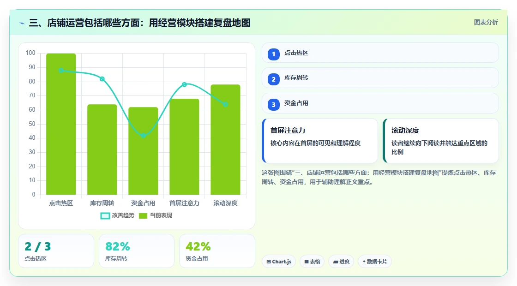Image resolution: width=517 pixels, height=286 pixels.
Task: Click trend line point above 库存周转
Action: pyautogui.click(x=102, y=79)
